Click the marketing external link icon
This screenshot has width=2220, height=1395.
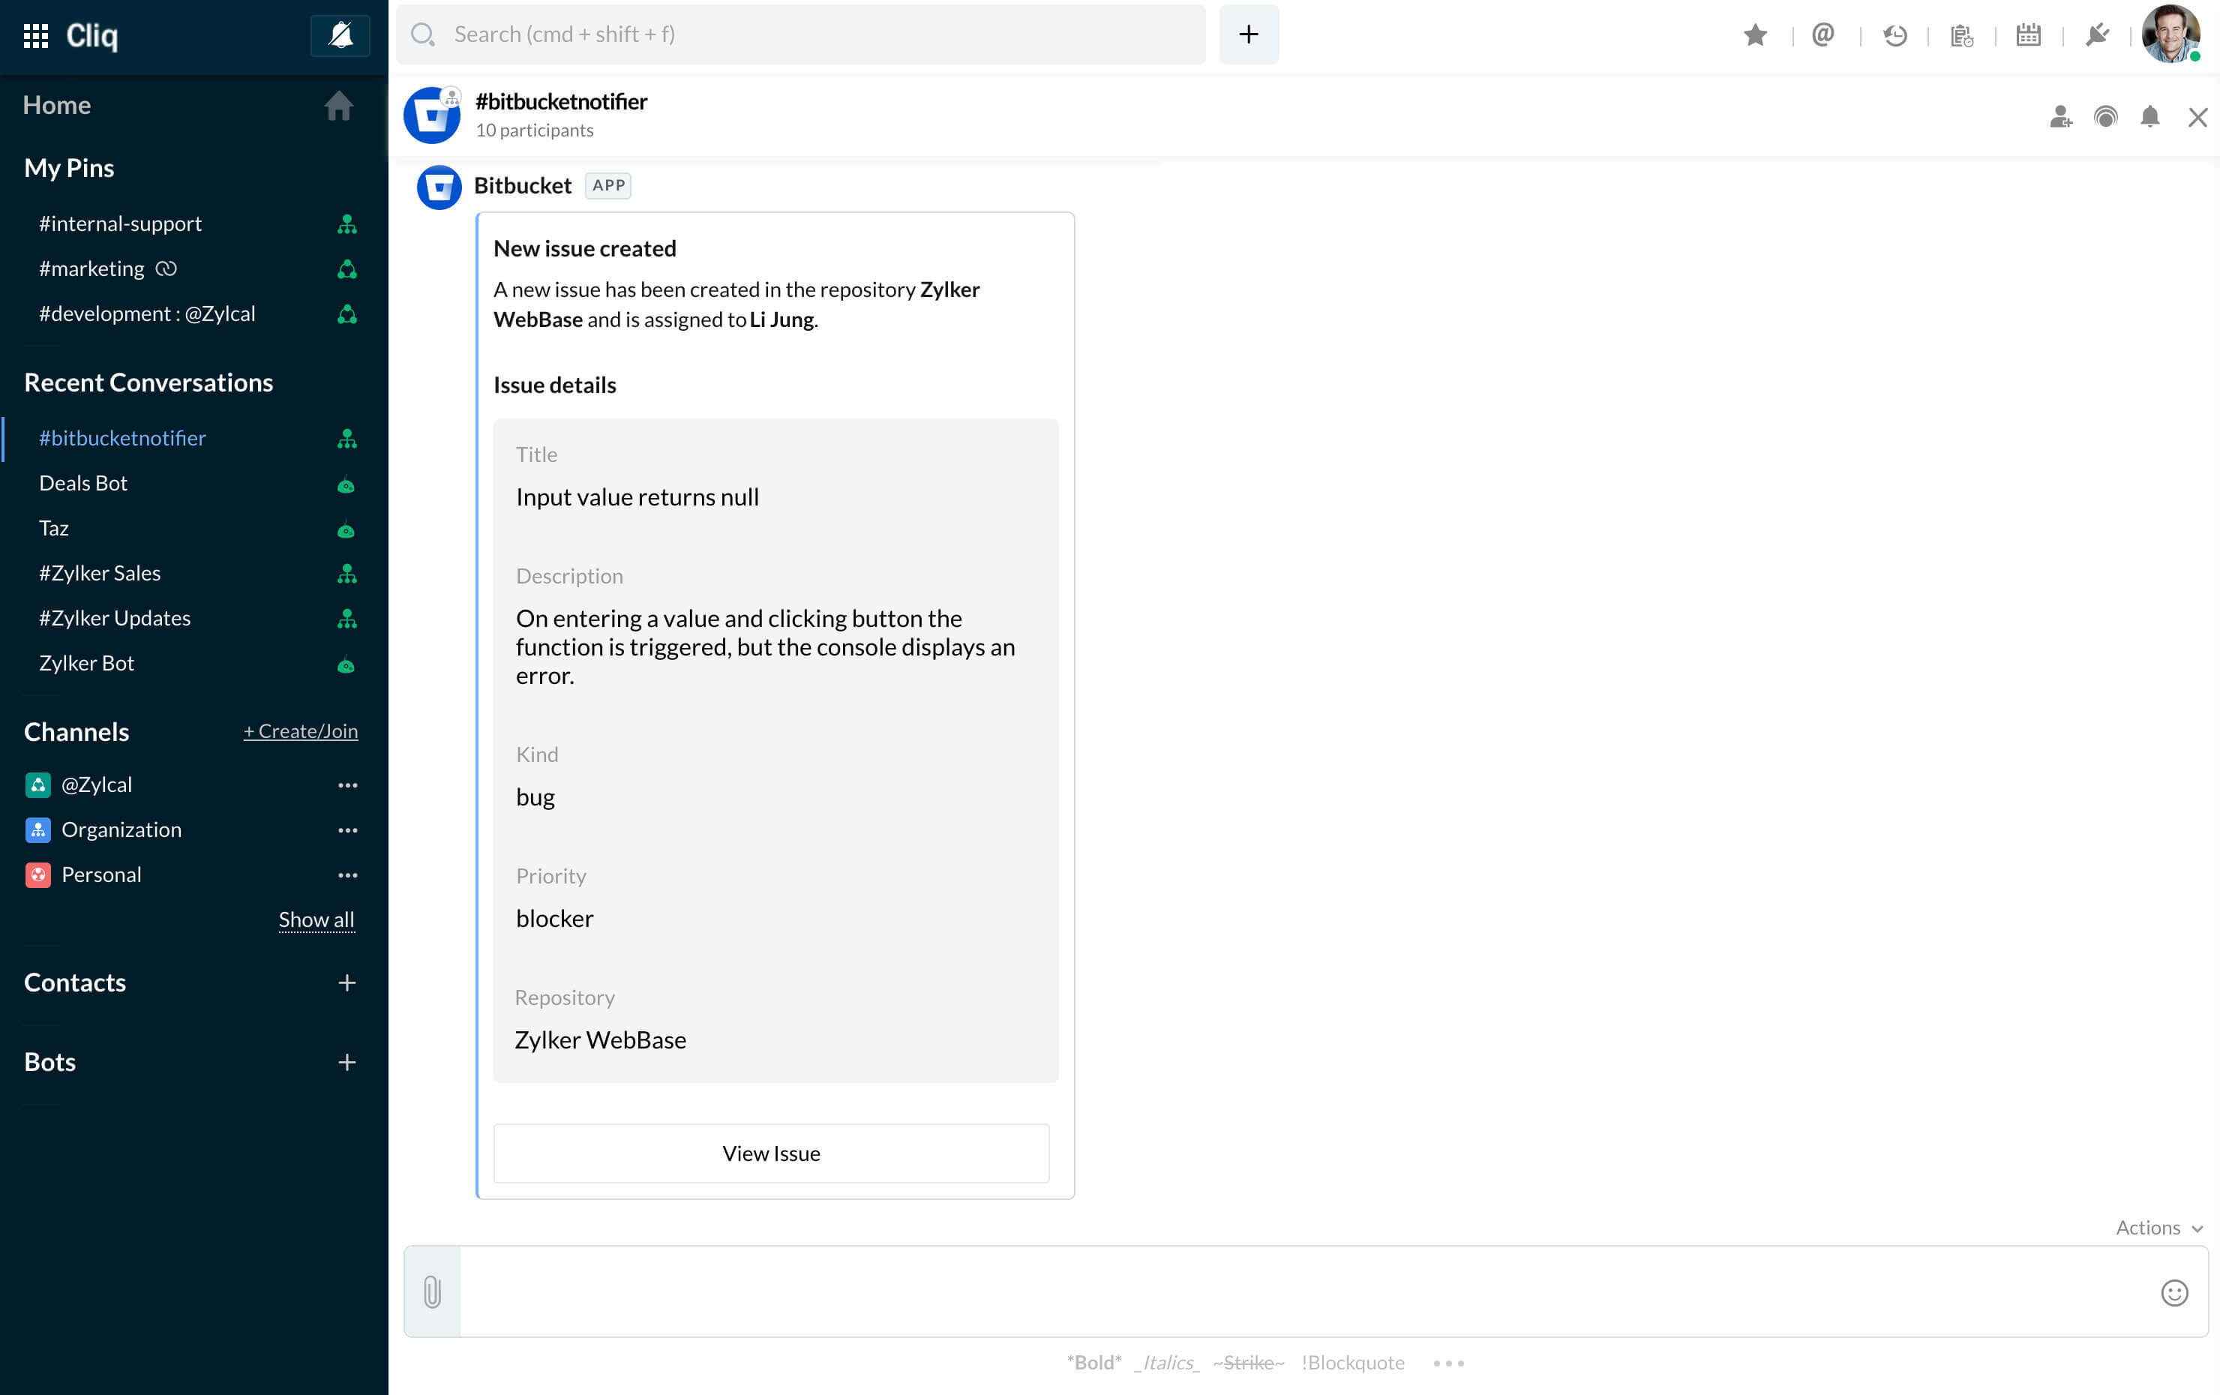coord(166,268)
